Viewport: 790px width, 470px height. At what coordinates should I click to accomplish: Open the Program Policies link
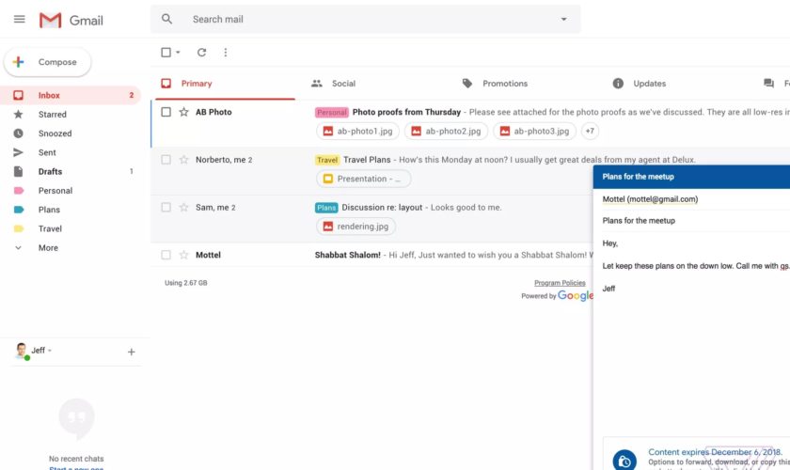tap(560, 283)
